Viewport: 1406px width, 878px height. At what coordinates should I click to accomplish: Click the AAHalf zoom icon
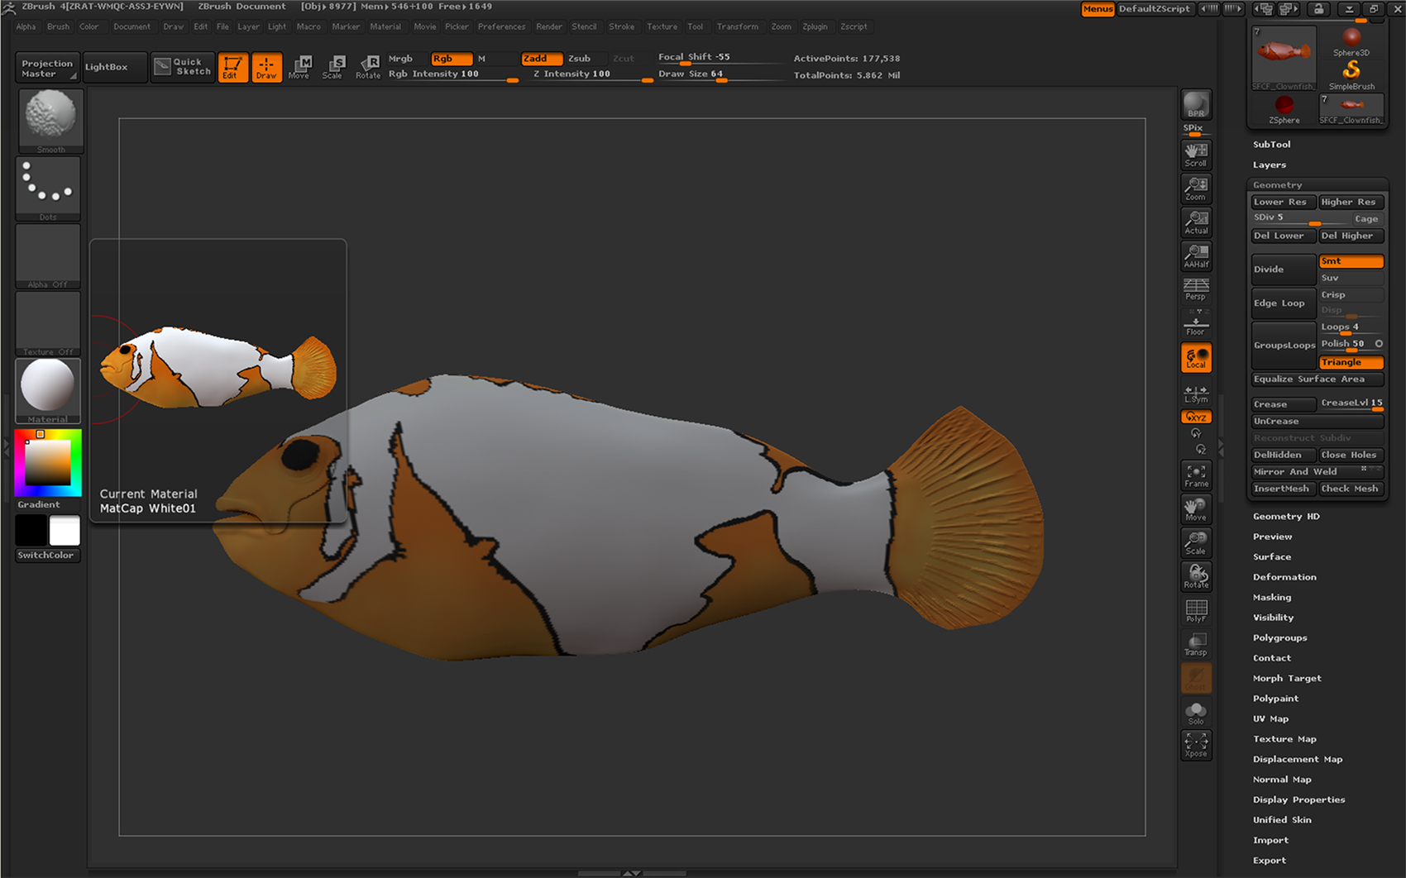1196,255
